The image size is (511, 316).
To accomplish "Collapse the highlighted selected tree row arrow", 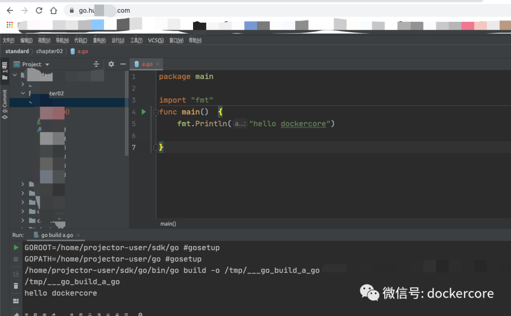I will click(31, 102).
